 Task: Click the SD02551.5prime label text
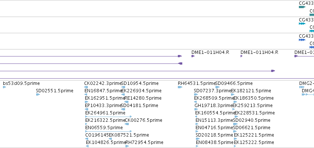point(55,91)
